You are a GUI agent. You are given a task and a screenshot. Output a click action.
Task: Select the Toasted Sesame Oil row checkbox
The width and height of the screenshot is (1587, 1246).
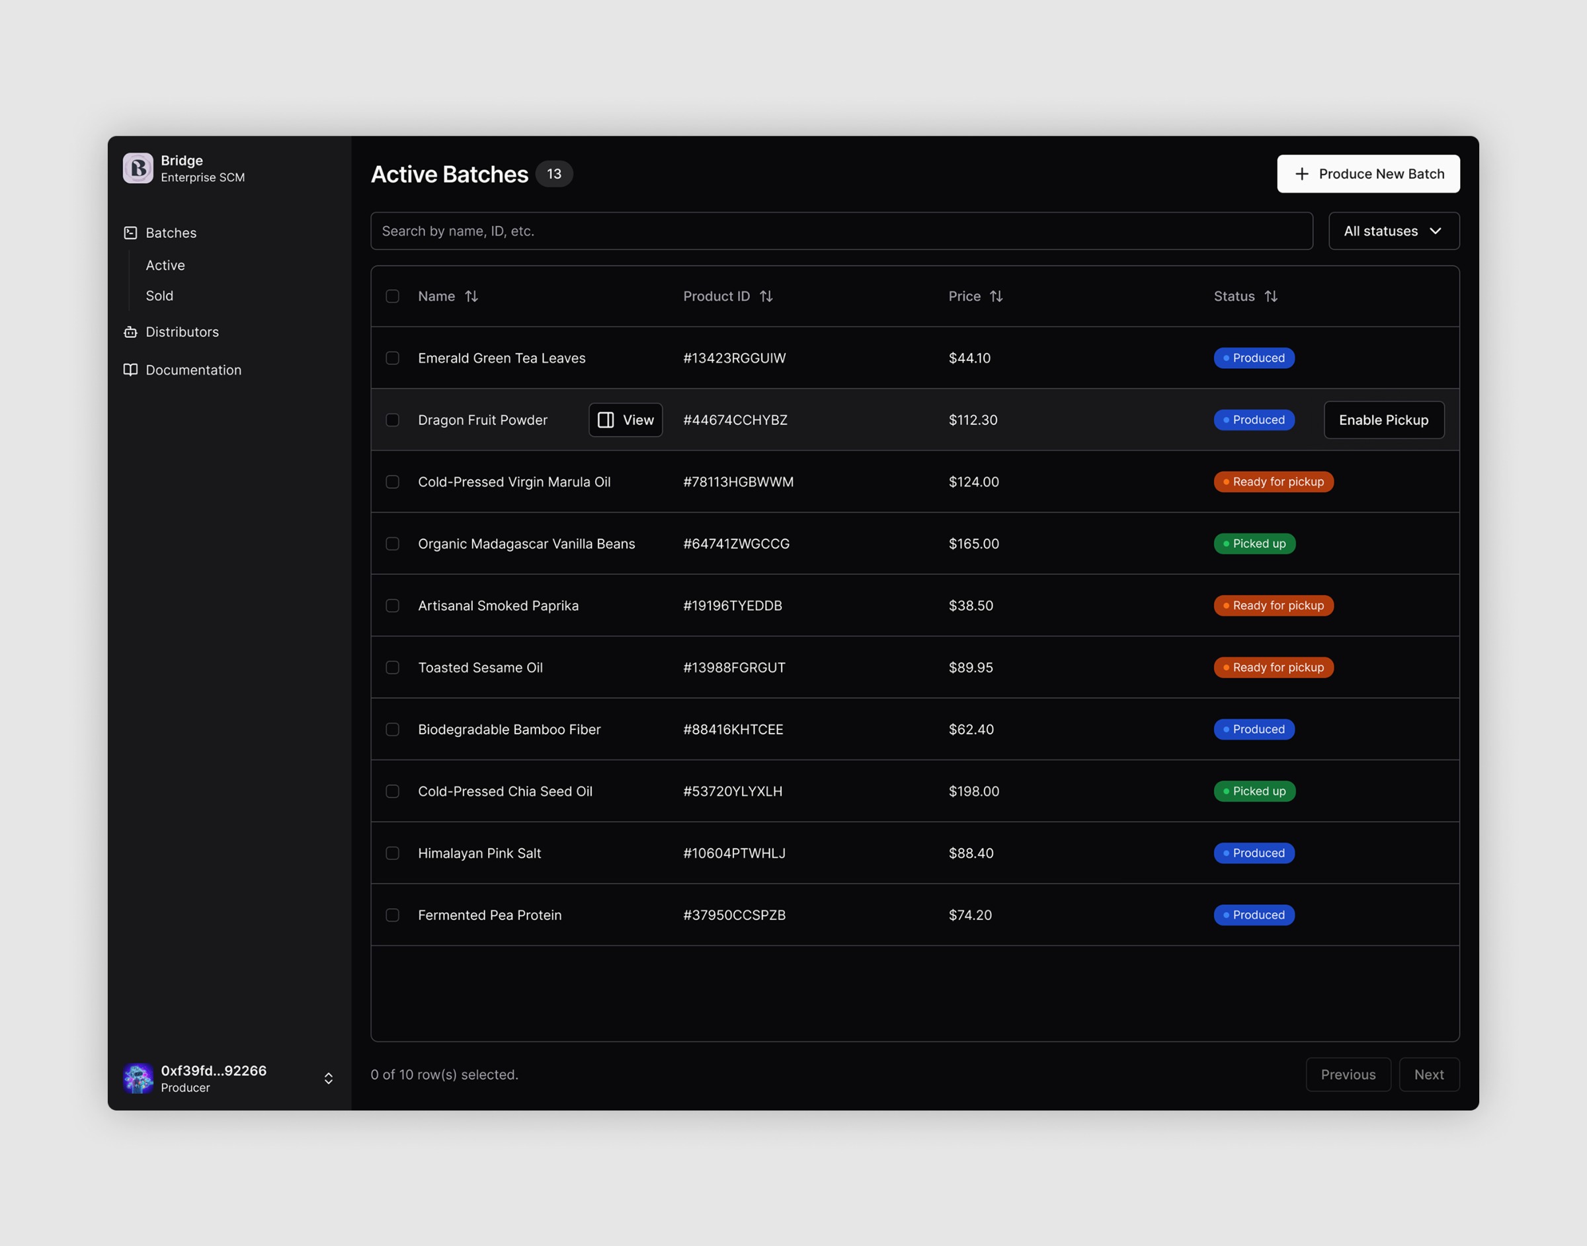393,667
